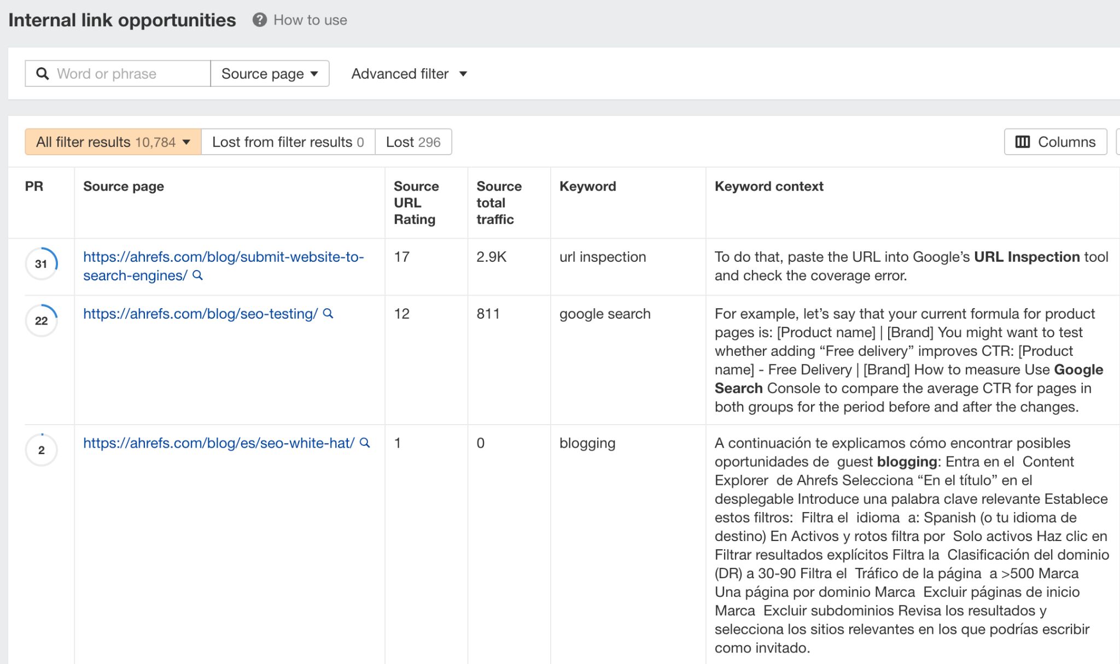
Task: Sort by the Source total traffic column
Action: point(498,203)
